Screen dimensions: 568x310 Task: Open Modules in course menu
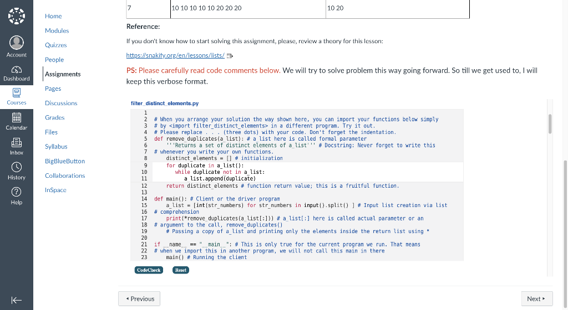(x=57, y=30)
